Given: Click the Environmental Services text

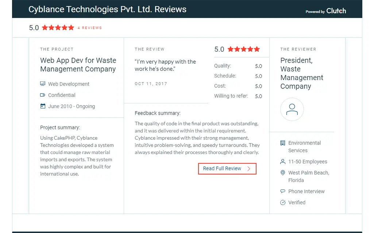Looking at the screenshot, I should [305, 147].
